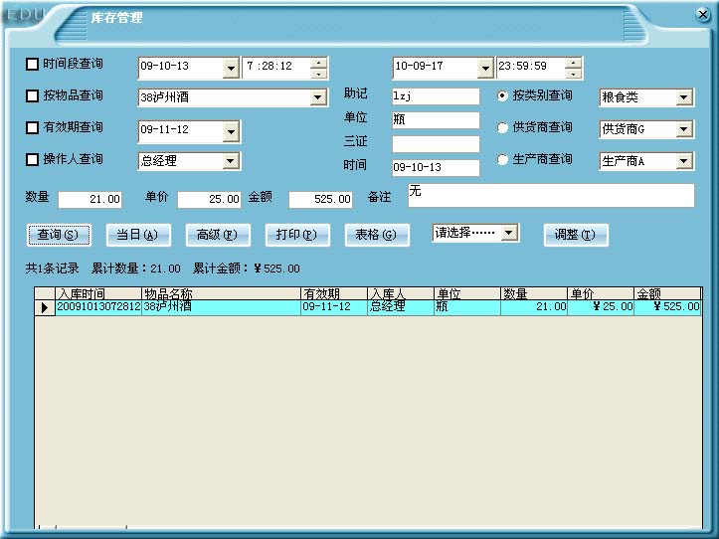Expand the 38泸州酒 item dropdown
Viewport: 719px width, 539px height.
pyautogui.click(x=317, y=97)
